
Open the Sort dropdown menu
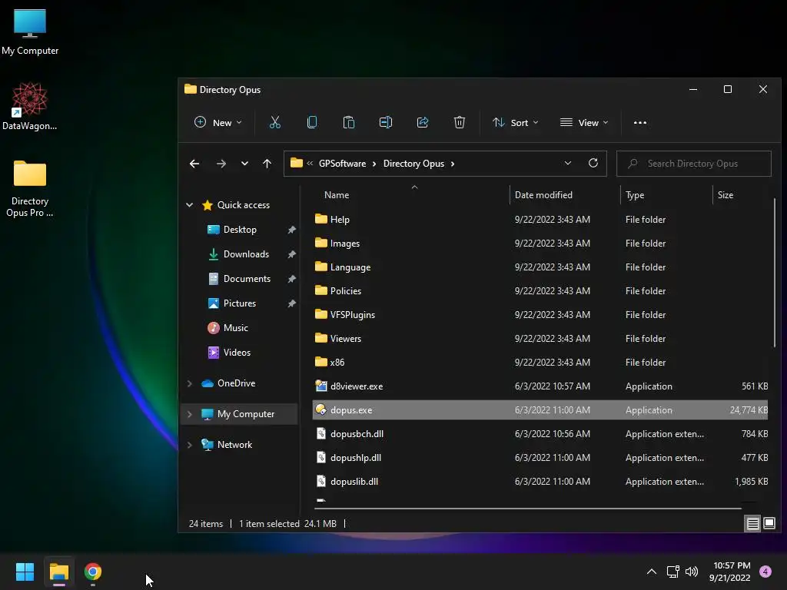click(516, 122)
